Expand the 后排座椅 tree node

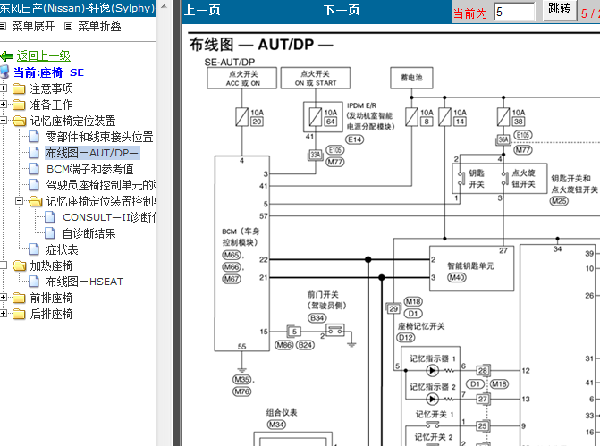click(x=3, y=313)
